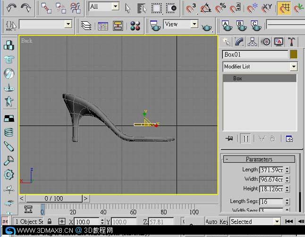
Task: Click the gear sidebar icon
Action: pyautogui.click(x=9, y=174)
